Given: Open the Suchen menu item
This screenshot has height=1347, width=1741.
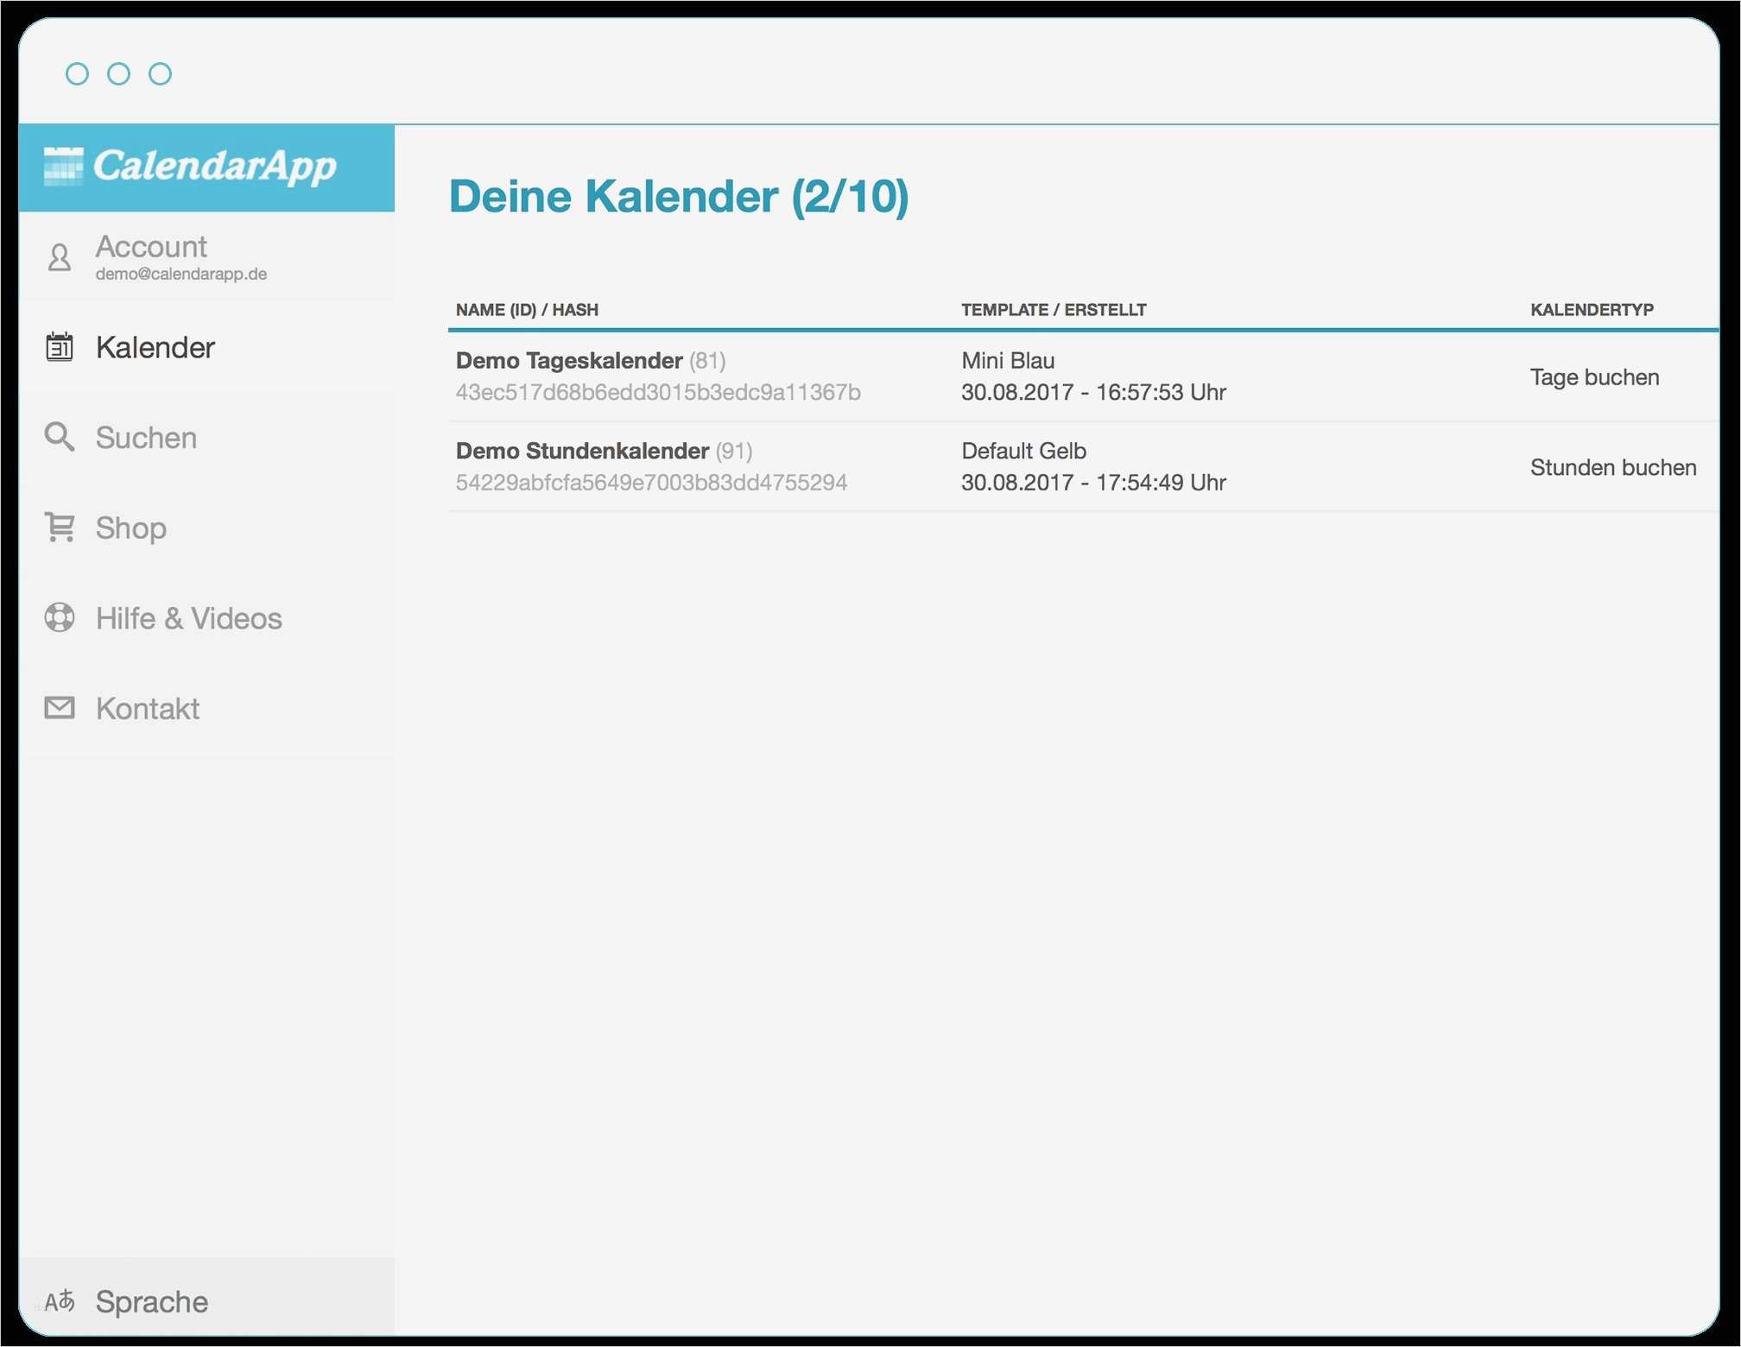Looking at the screenshot, I should click(146, 438).
